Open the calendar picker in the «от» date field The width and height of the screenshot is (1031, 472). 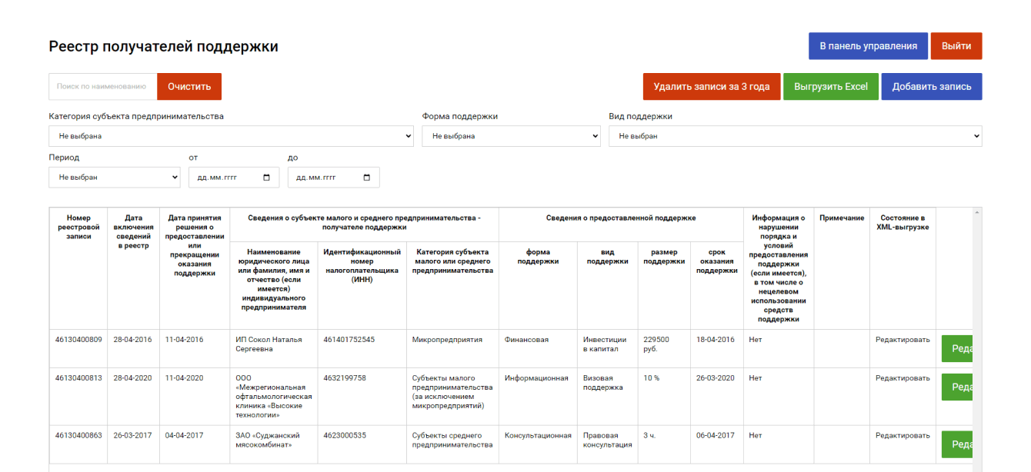(x=265, y=177)
